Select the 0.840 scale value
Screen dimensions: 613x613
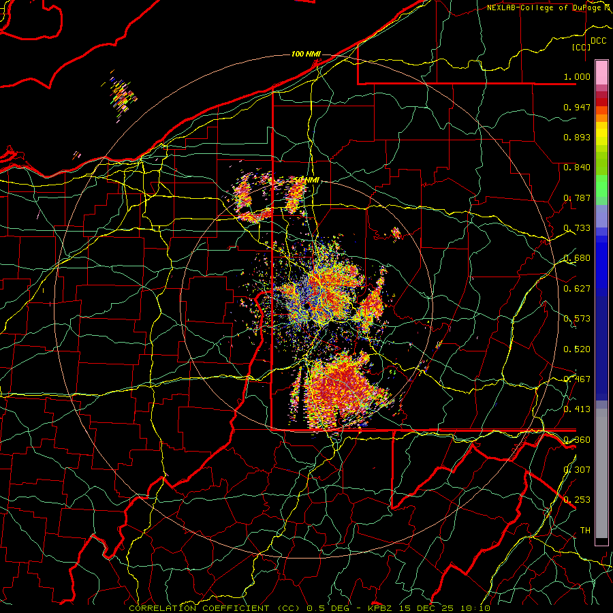577,168
